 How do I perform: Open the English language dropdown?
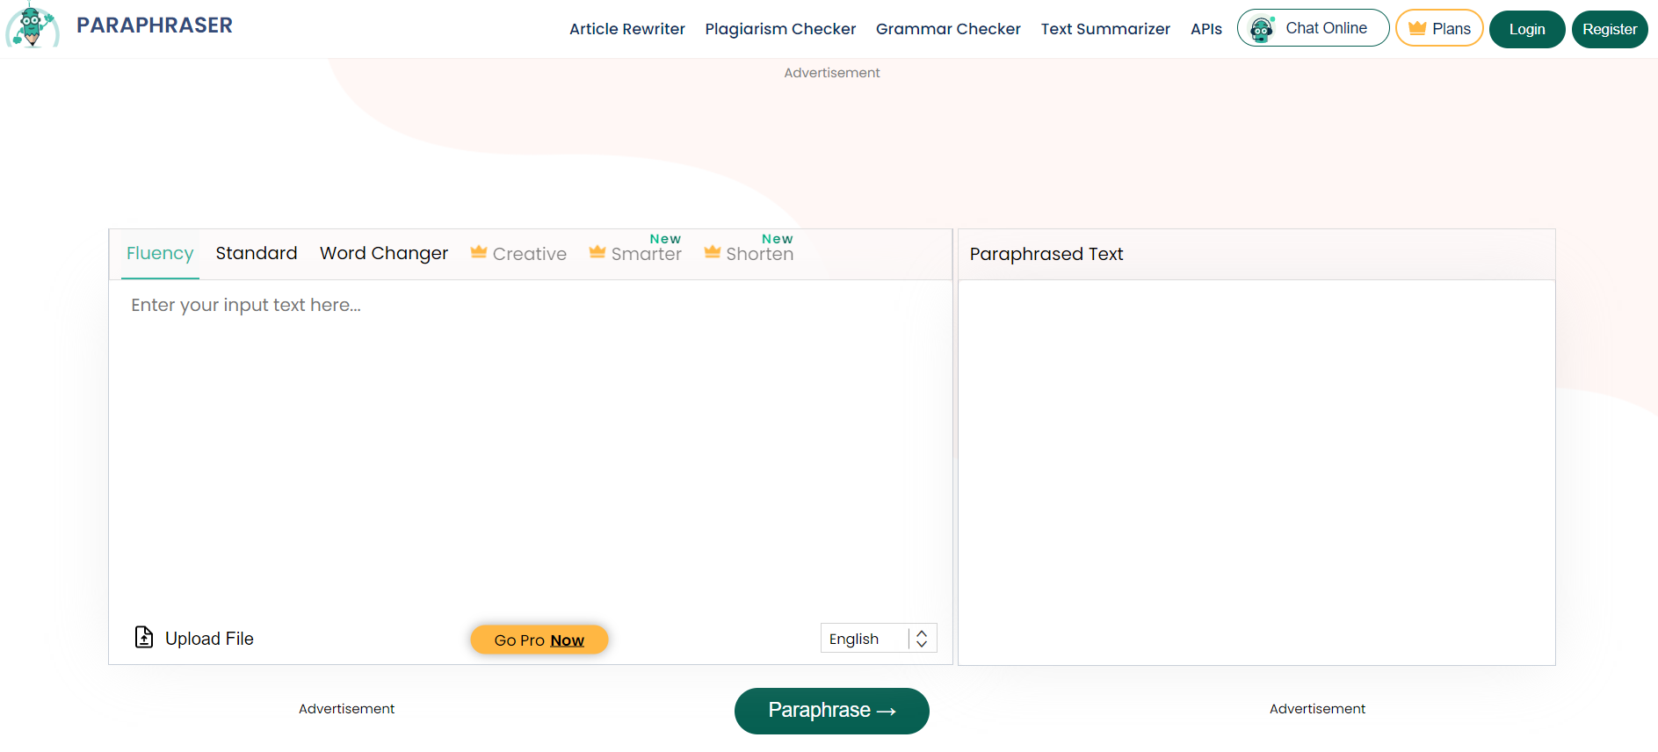click(879, 639)
